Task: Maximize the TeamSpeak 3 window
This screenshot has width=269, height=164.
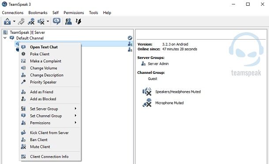Action: pyautogui.click(x=248, y=4)
